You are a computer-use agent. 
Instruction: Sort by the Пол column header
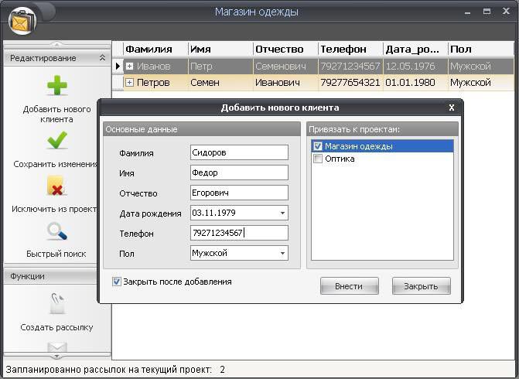[x=480, y=50]
